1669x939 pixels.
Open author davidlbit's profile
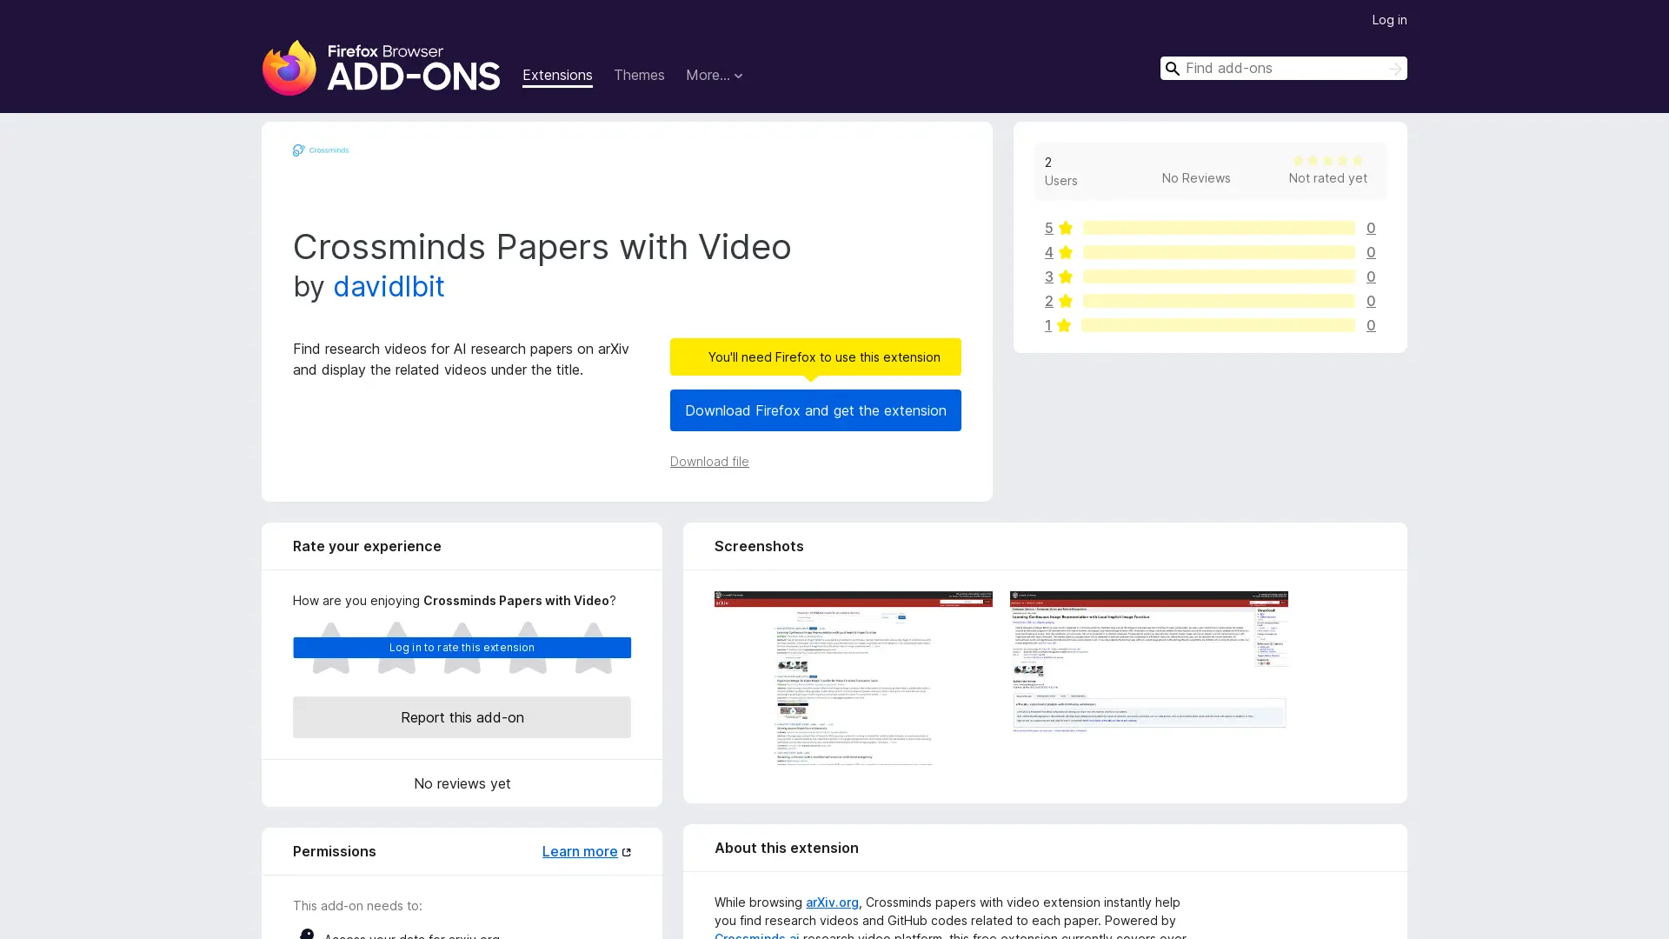(388, 287)
